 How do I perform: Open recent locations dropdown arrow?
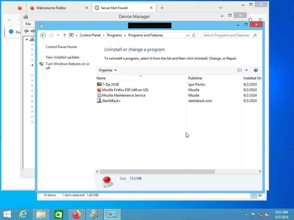click(x=58, y=35)
